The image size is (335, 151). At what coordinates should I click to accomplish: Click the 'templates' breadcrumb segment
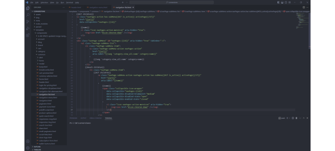click(x=73, y=11)
